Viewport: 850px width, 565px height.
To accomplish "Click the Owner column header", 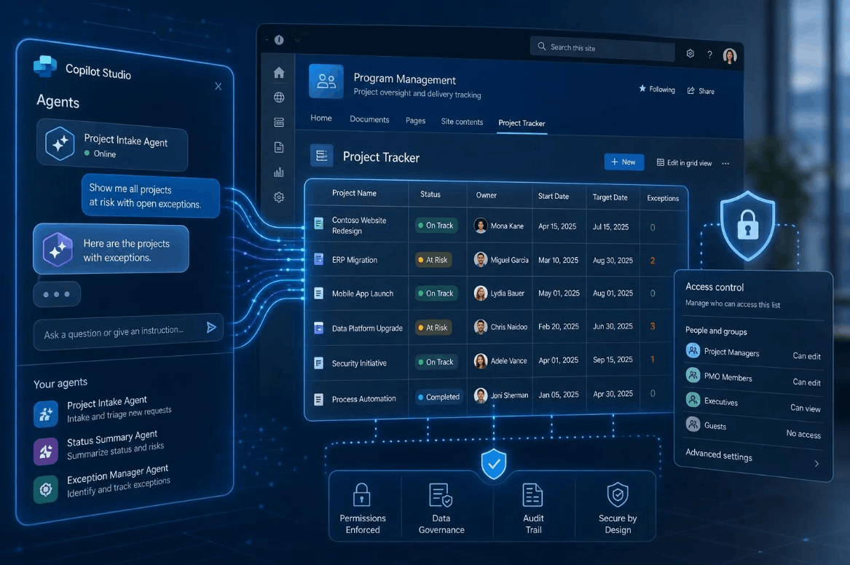I will pyautogui.click(x=487, y=196).
